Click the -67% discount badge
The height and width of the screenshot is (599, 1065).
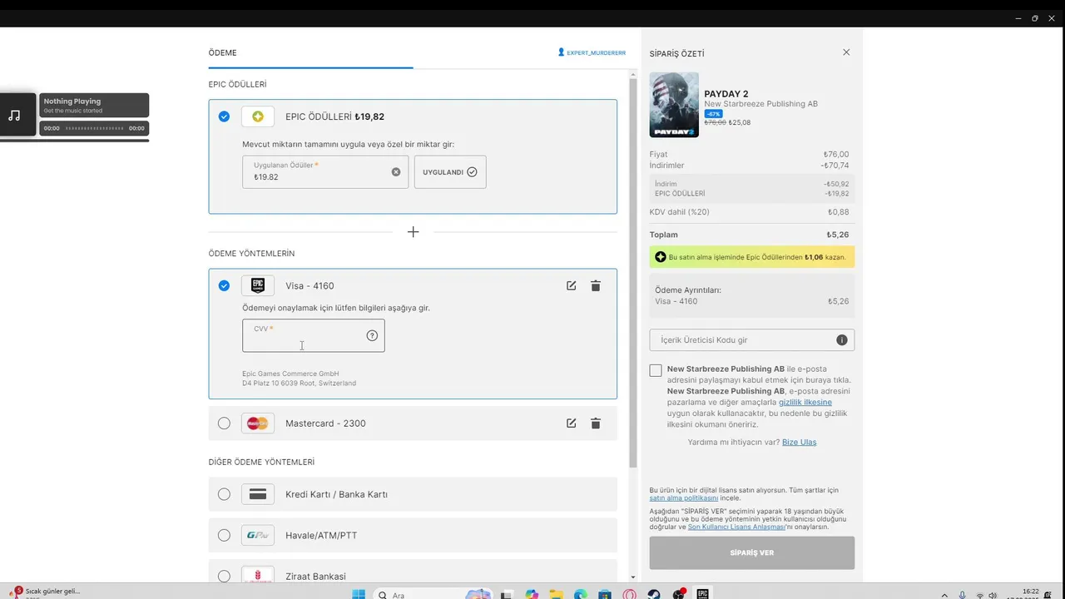point(713,114)
